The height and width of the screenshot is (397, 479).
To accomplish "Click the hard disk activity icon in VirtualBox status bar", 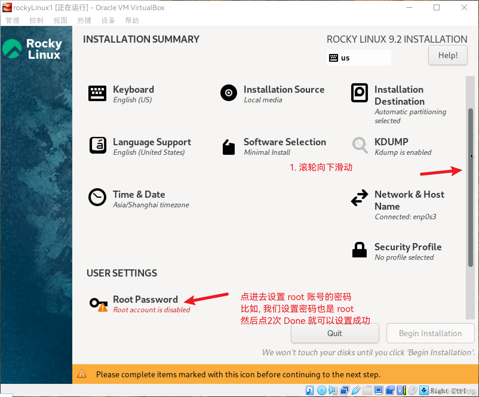I will [x=310, y=390].
